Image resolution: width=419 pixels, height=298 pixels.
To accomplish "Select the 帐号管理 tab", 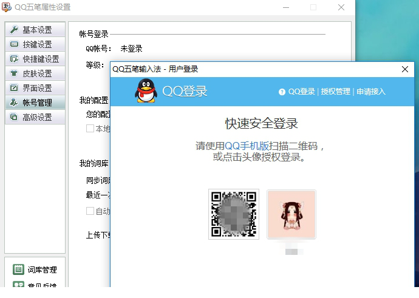I will pyautogui.click(x=35, y=103).
